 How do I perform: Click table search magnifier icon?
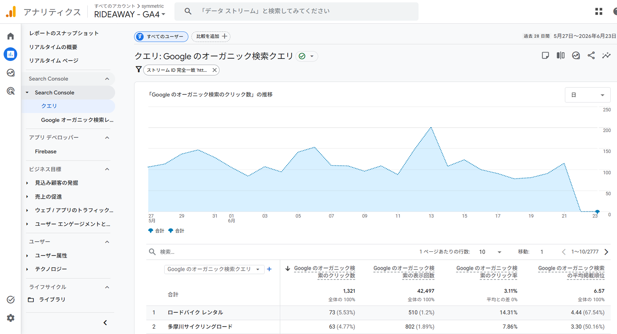[152, 252]
